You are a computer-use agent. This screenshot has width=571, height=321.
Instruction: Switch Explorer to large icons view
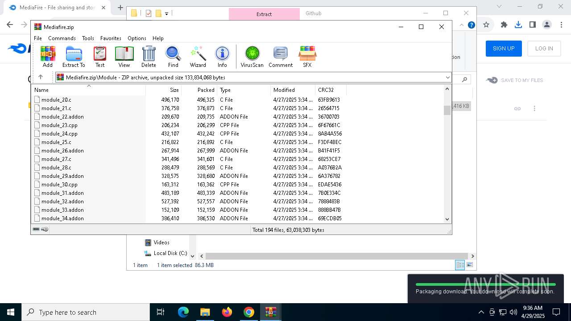[x=469, y=265]
